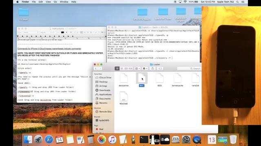Open the Finder action gear dropdown
The width and height of the screenshot is (261, 146).
[145, 69]
